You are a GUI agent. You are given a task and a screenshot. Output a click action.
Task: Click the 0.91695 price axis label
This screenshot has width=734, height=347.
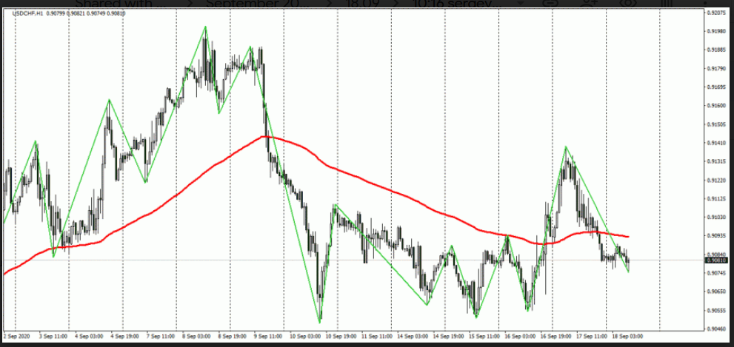[717, 87]
